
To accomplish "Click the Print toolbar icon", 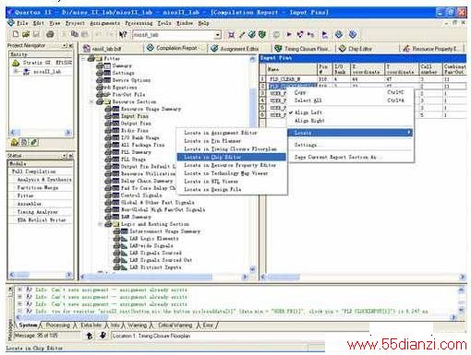I will coord(50,34).
